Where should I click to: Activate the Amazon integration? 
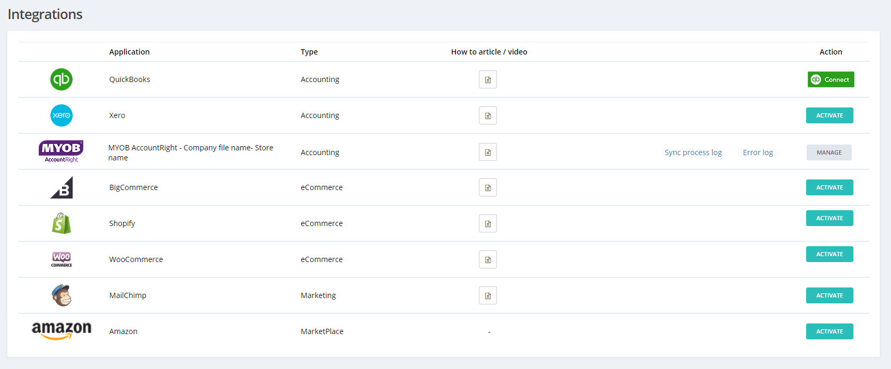click(x=829, y=331)
